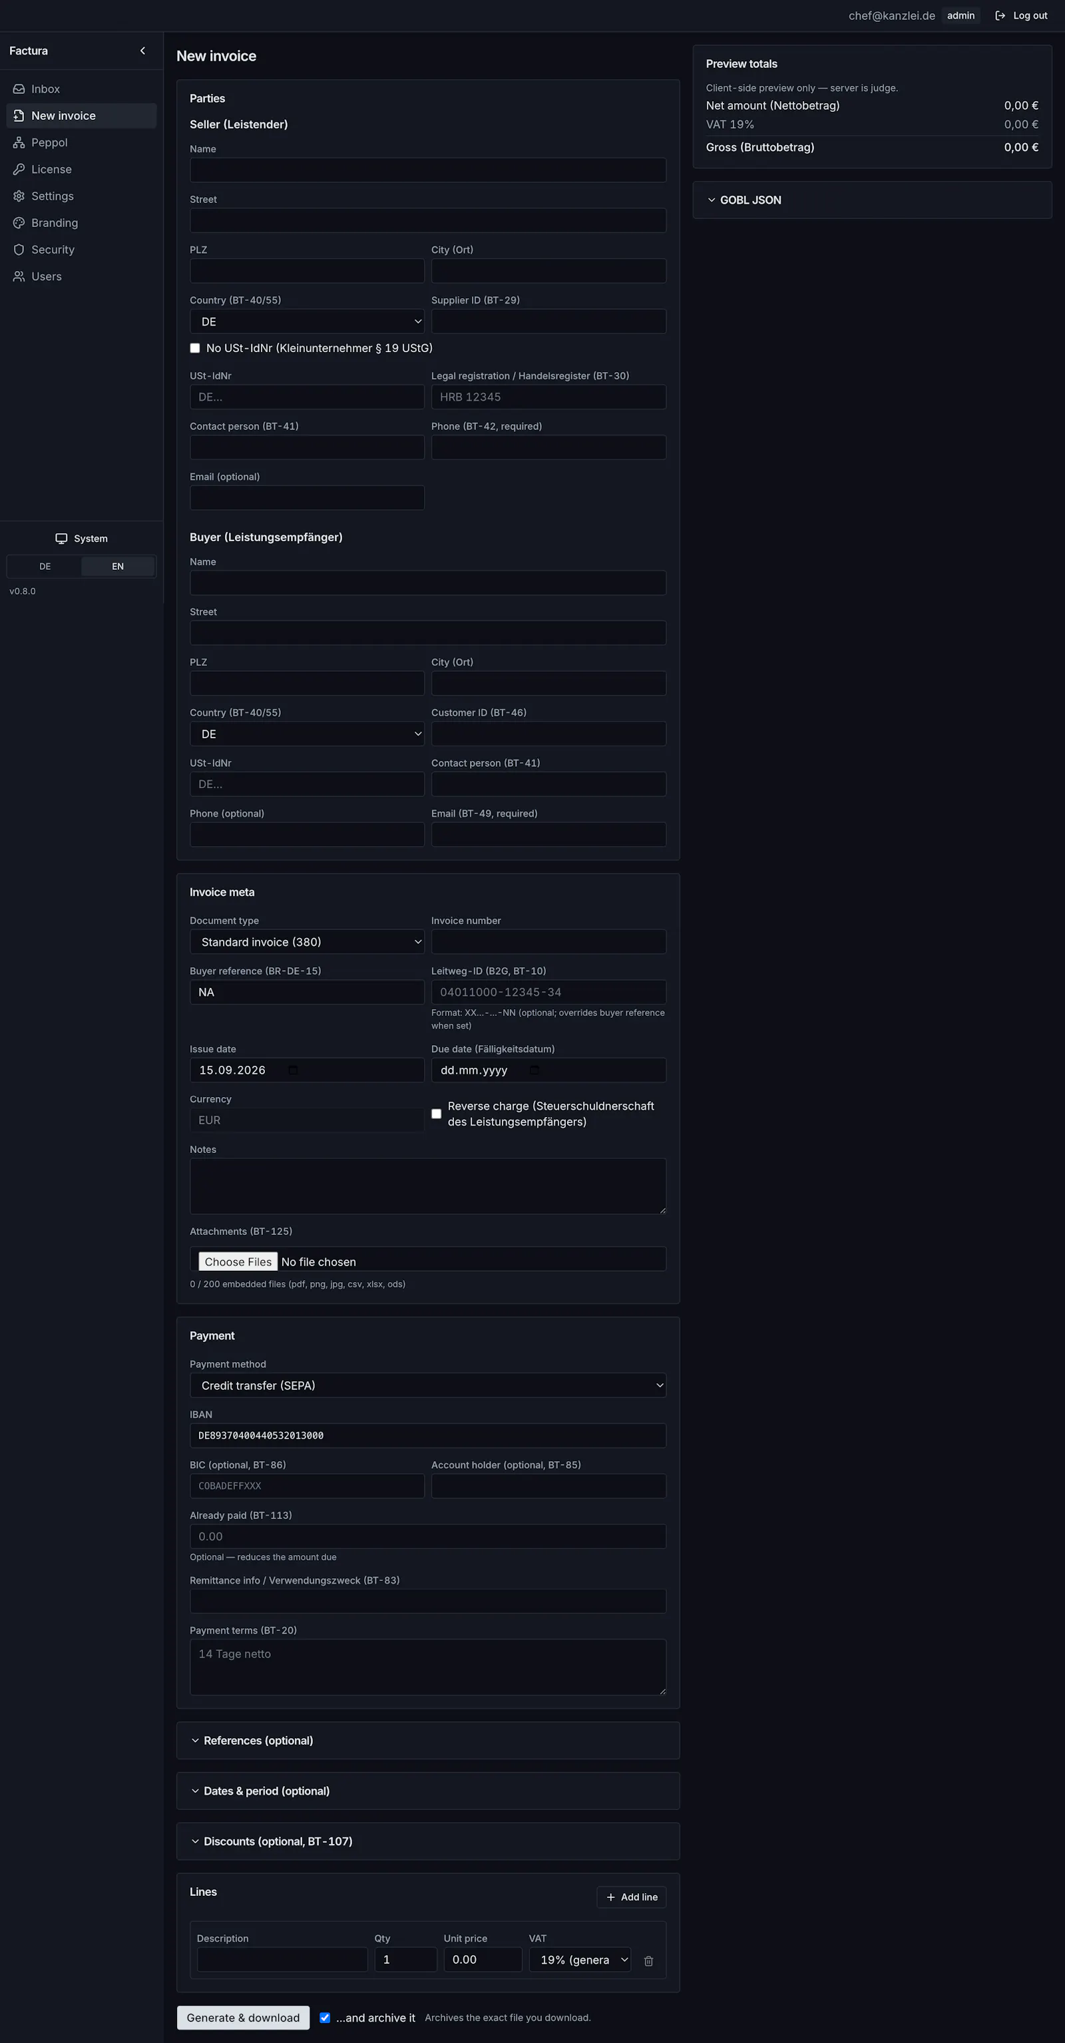
Task: Click the Add line button
Action: point(631,1897)
